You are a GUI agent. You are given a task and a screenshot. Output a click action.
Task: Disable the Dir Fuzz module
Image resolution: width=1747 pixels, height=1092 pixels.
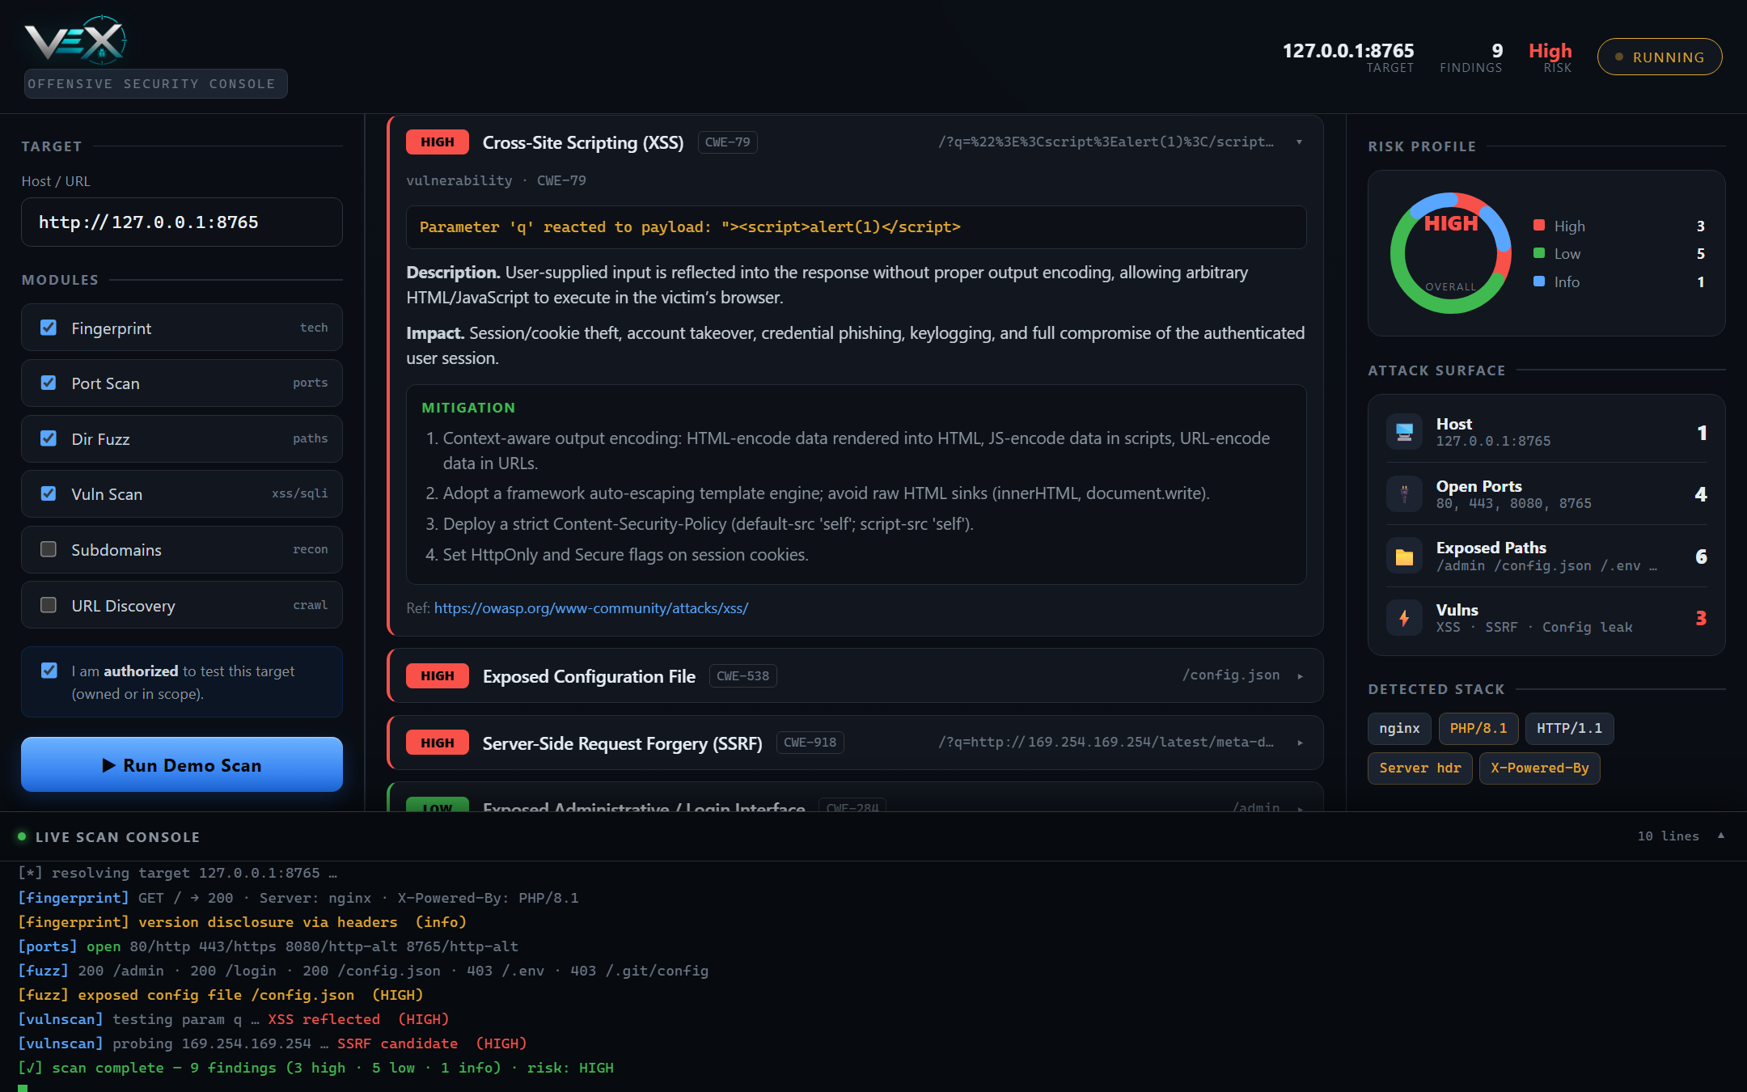tap(49, 438)
